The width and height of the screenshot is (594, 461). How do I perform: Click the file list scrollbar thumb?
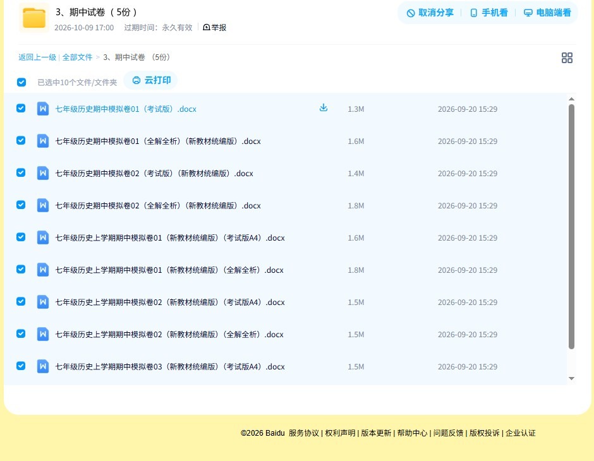pyautogui.click(x=571, y=226)
